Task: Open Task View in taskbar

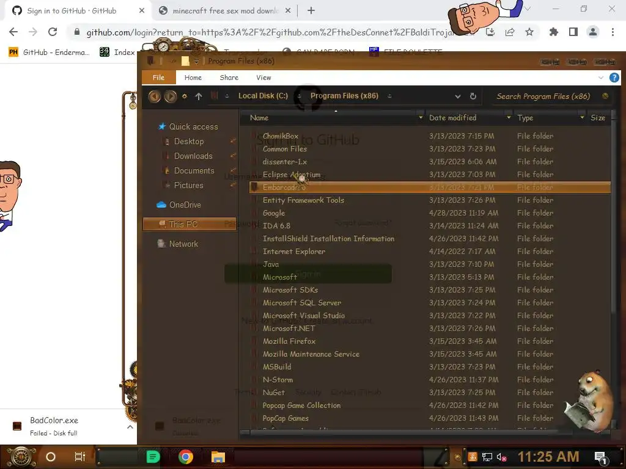Action: click(80, 457)
